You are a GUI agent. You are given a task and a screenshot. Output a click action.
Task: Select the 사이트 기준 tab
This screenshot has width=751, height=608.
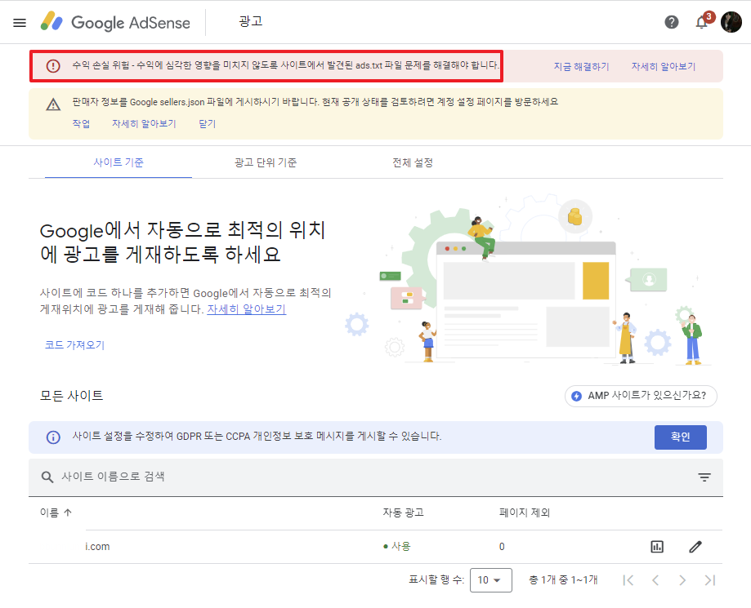click(118, 162)
